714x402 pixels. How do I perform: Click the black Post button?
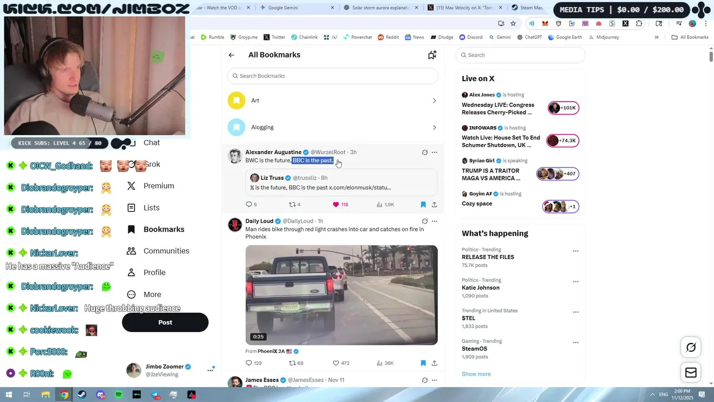coord(165,322)
